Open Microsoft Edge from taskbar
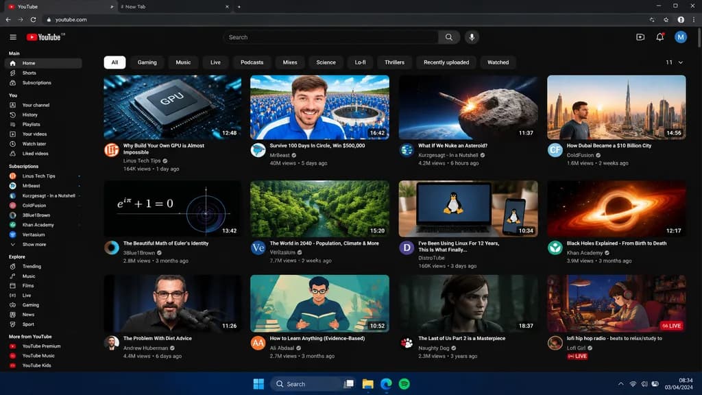Screen dimensions: 702x395 [x=386, y=384]
